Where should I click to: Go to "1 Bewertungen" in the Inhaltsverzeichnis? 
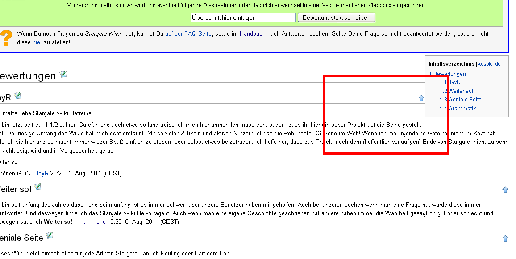pyautogui.click(x=447, y=74)
